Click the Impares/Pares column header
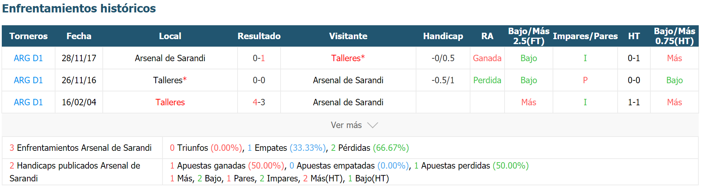The width and height of the screenshot is (703, 191). tap(585, 36)
